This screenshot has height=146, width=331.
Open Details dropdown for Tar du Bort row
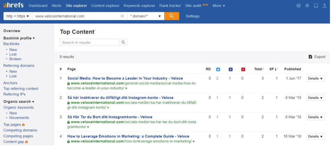coord(316,117)
